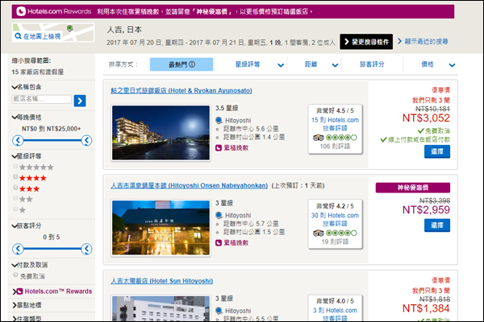
Task: Click the rewards icon next to 累積晚數 for Nabeyahonkan
Action: pyautogui.click(x=219, y=243)
